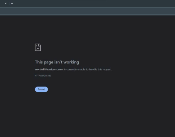
Task: Click the Reload button
Action: [x=41, y=89]
